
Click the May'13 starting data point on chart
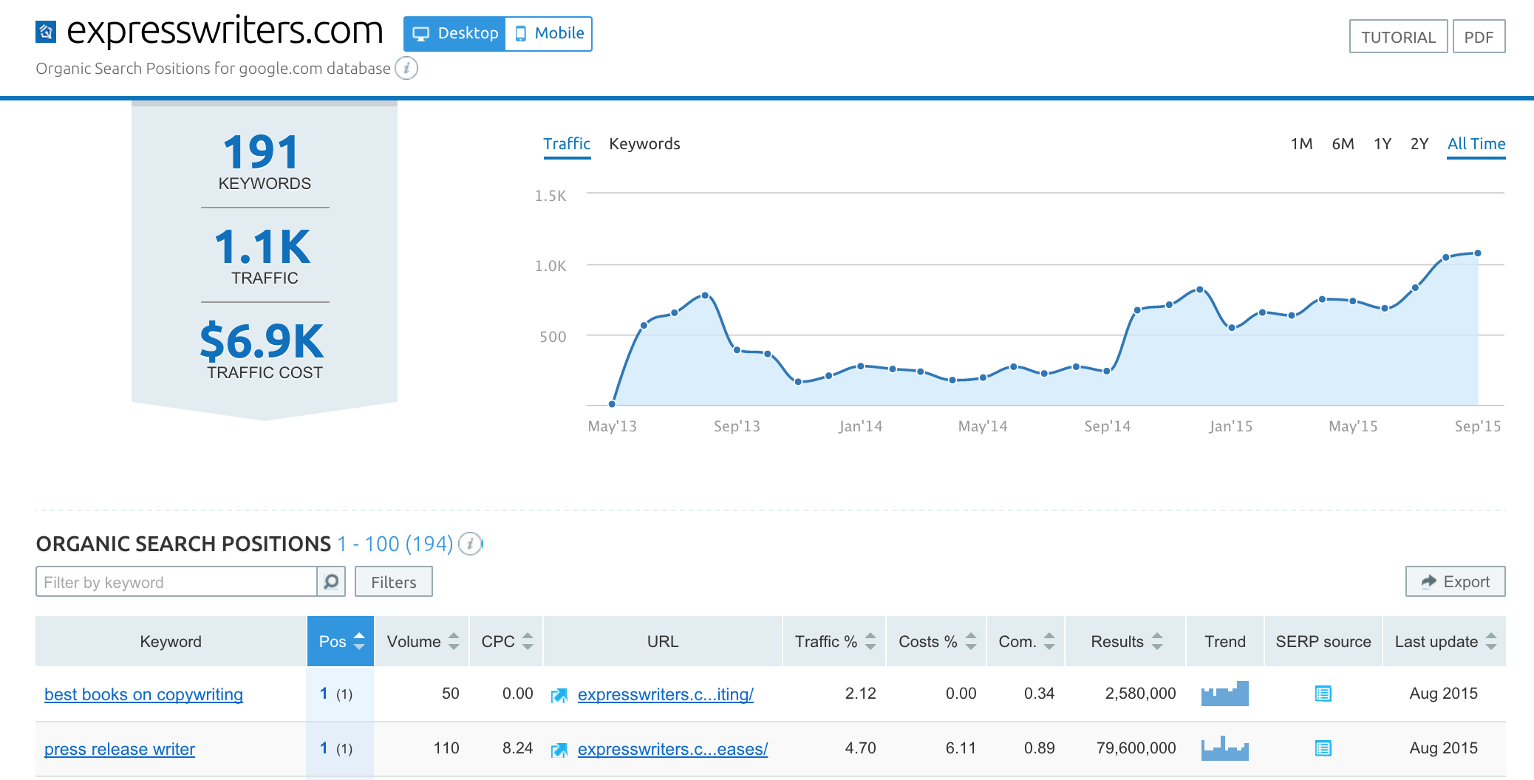(612, 404)
